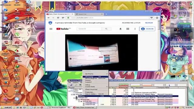
Task: Close the Baby Shark Screams tab
Action: coord(72,14)
